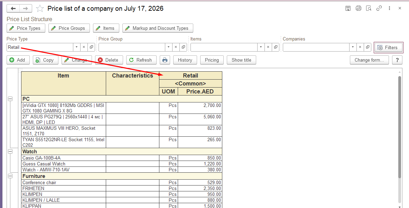Get link to this form
The image size is (409, 208).
379,8
